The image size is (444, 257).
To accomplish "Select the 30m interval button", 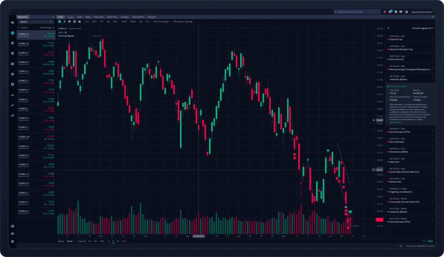I will coord(102,241).
